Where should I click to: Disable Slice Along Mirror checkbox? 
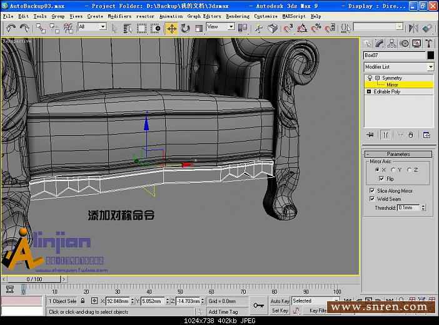(x=372, y=190)
